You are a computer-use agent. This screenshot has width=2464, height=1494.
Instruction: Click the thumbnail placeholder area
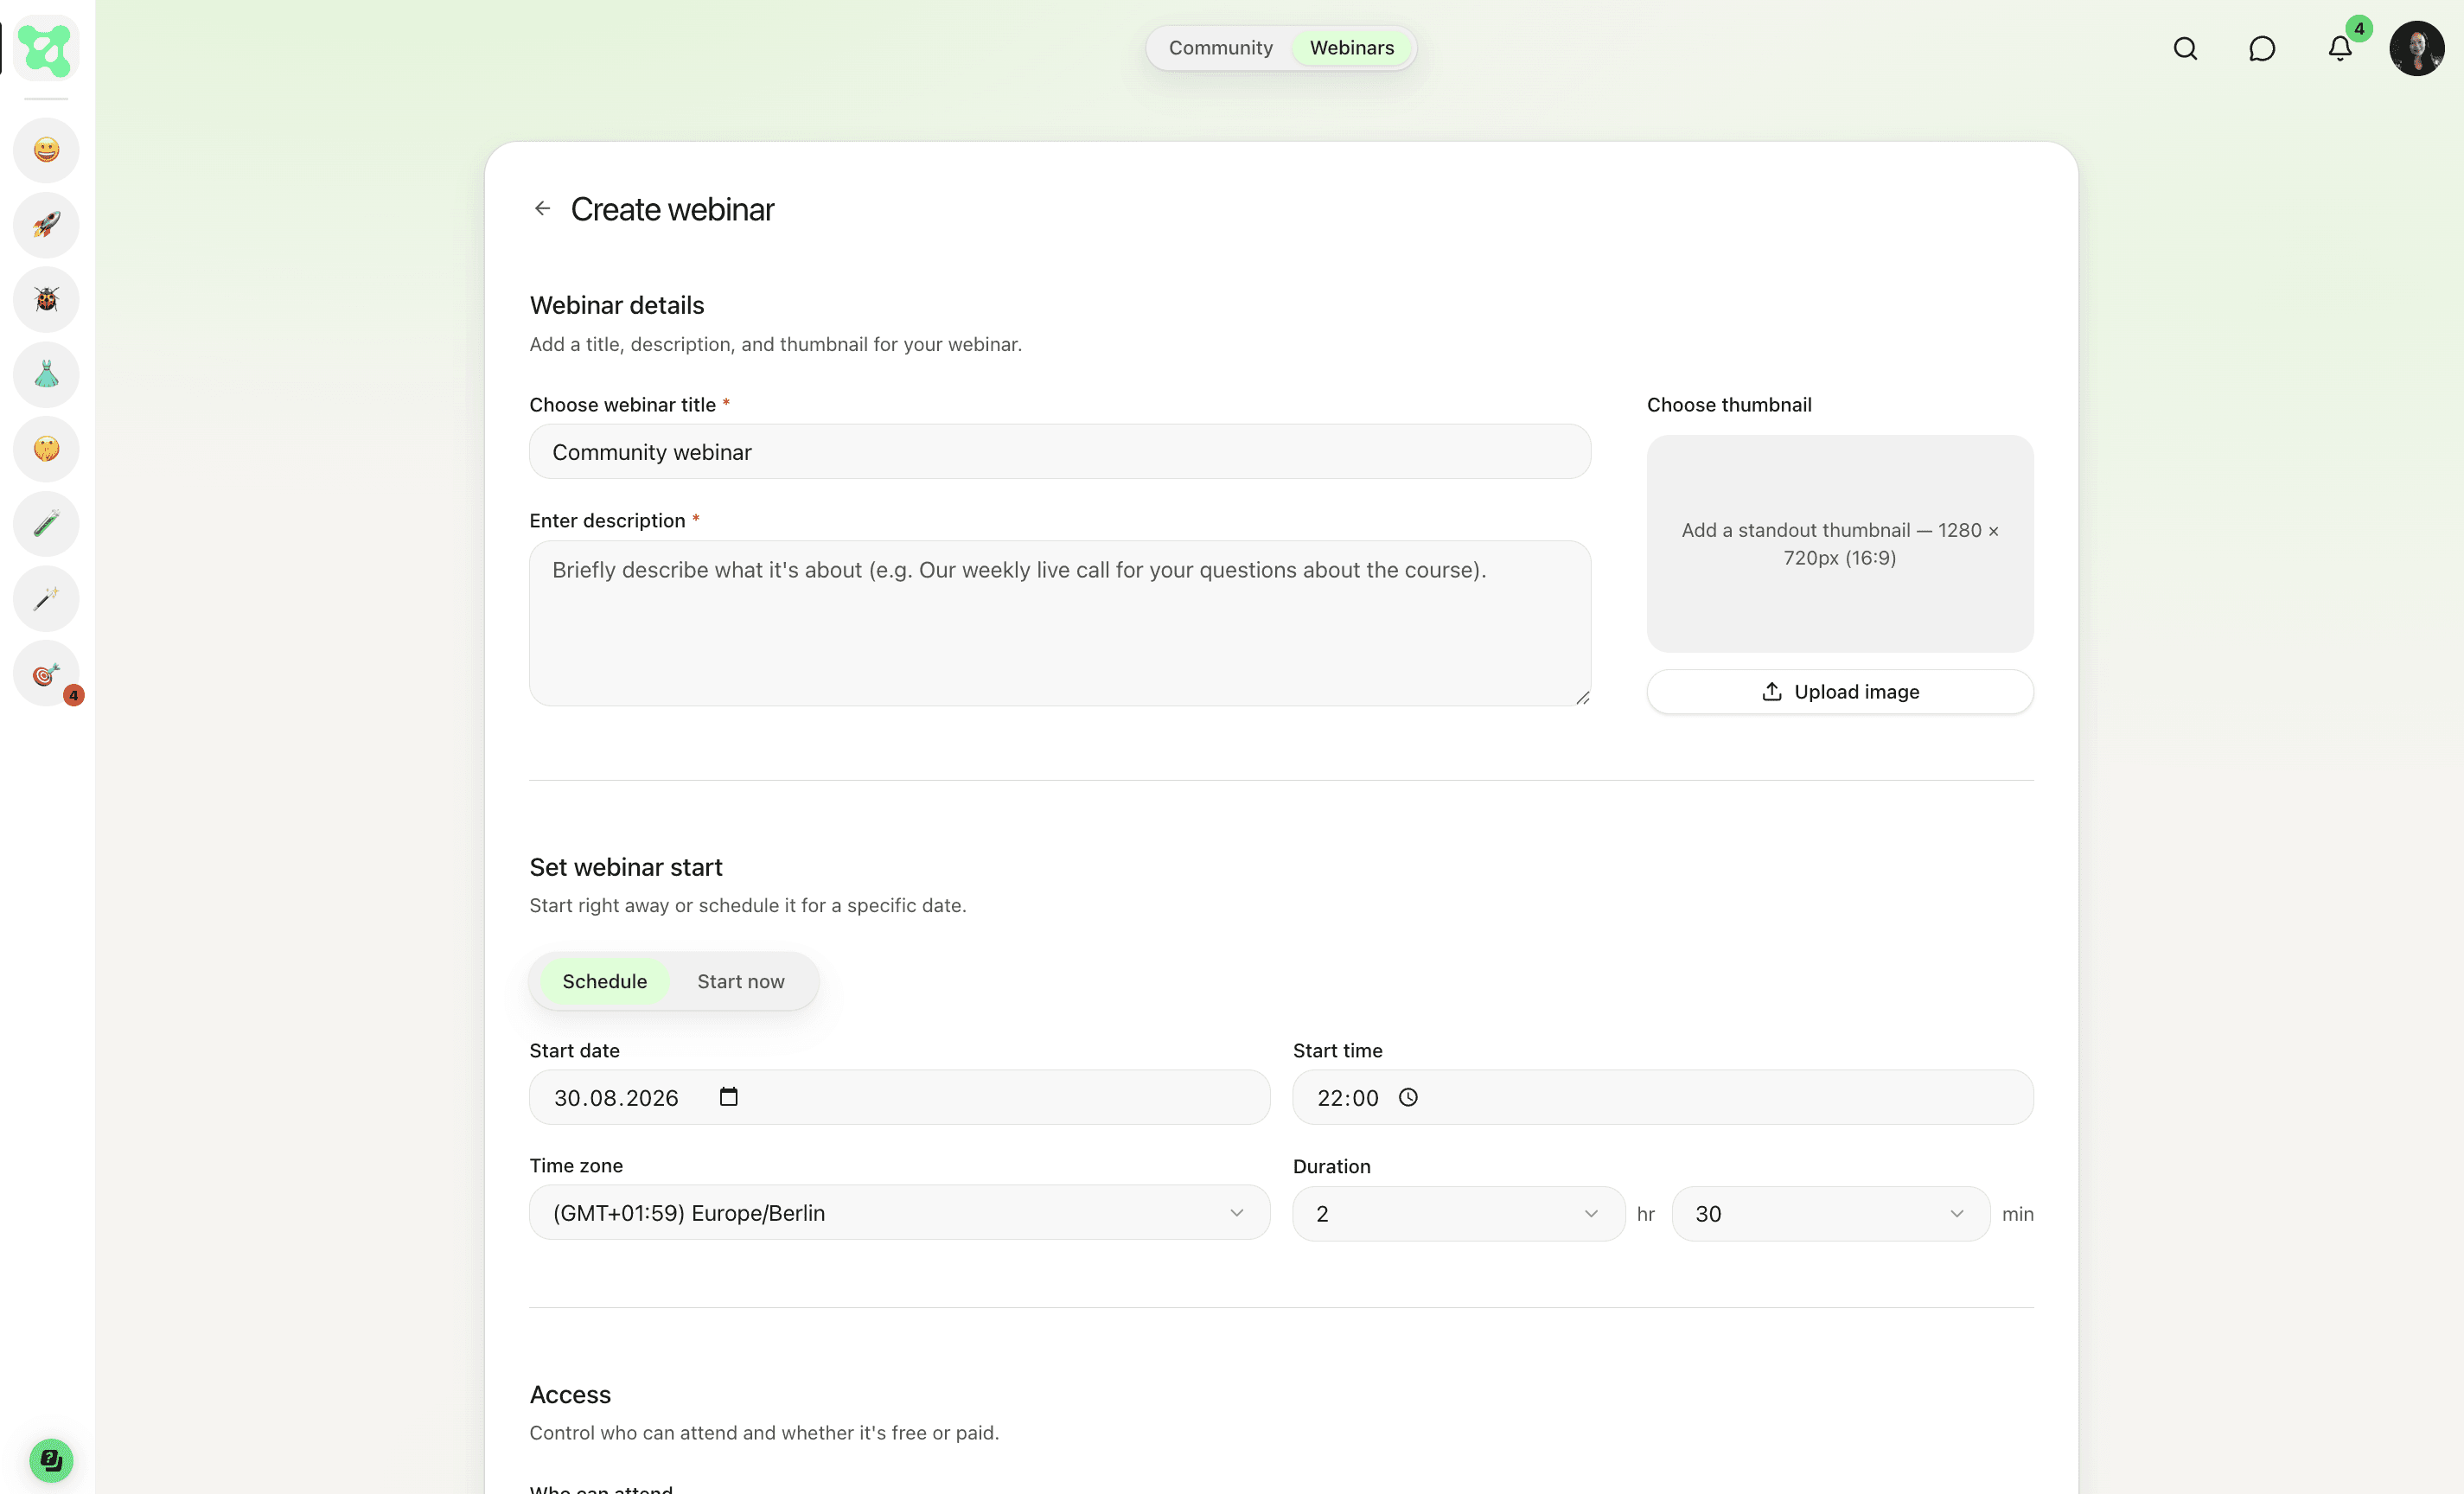click(x=1839, y=544)
